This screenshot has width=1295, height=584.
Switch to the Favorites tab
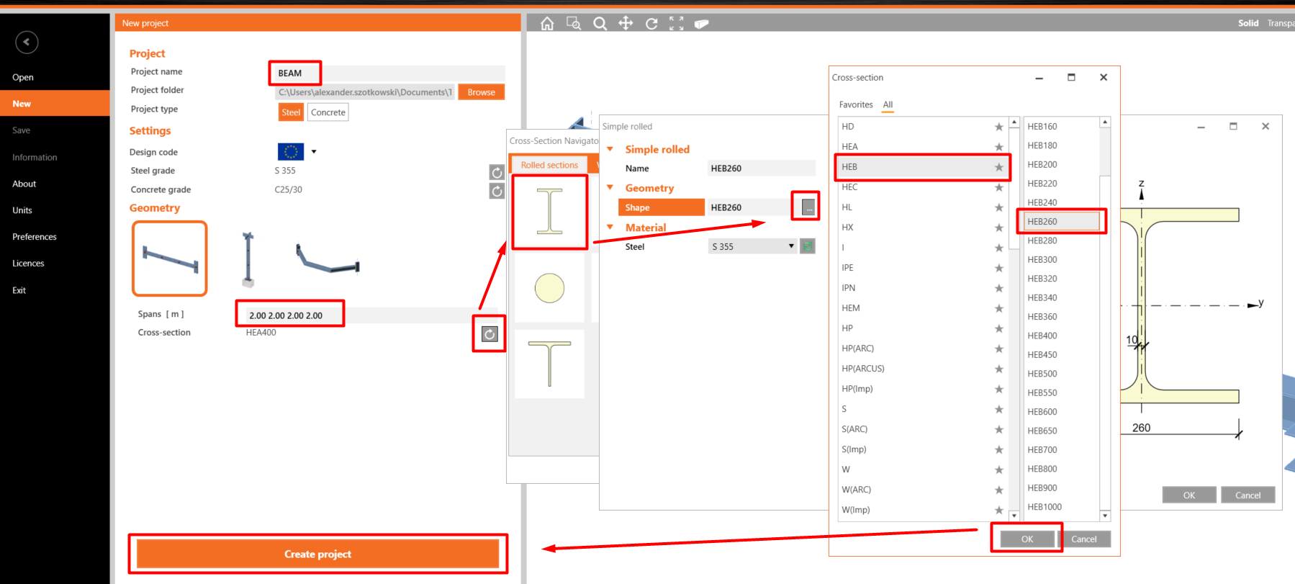(856, 104)
